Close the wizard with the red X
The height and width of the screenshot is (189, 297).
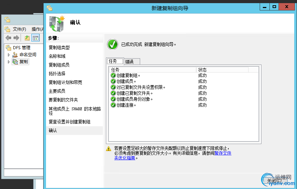(287, 7)
